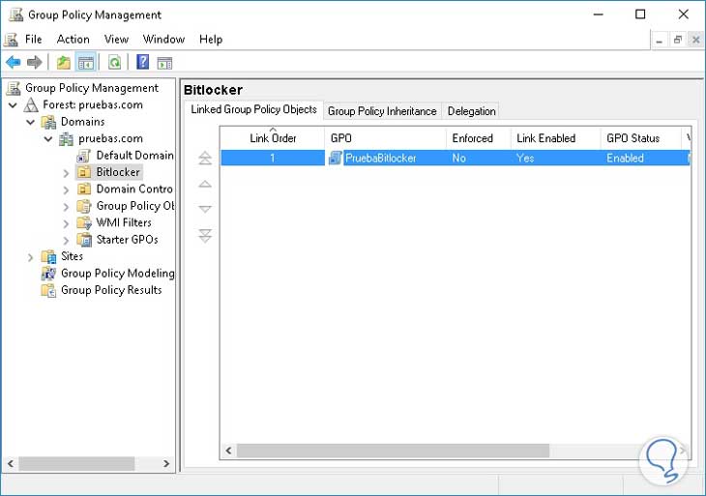Open the Window menu
The image size is (706, 496).
tap(163, 39)
